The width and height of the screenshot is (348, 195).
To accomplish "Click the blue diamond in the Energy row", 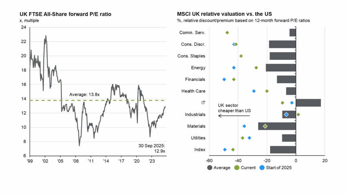I will pos(234,68).
